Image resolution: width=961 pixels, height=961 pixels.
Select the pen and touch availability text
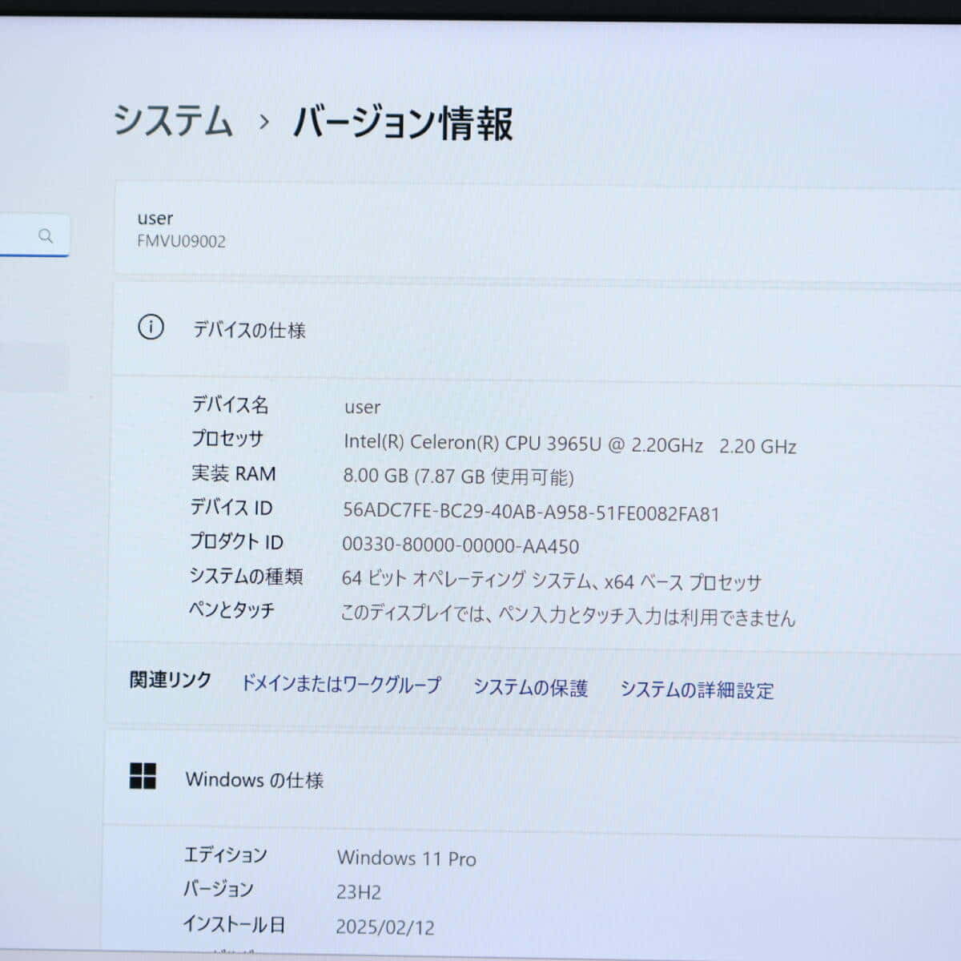(568, 615)
